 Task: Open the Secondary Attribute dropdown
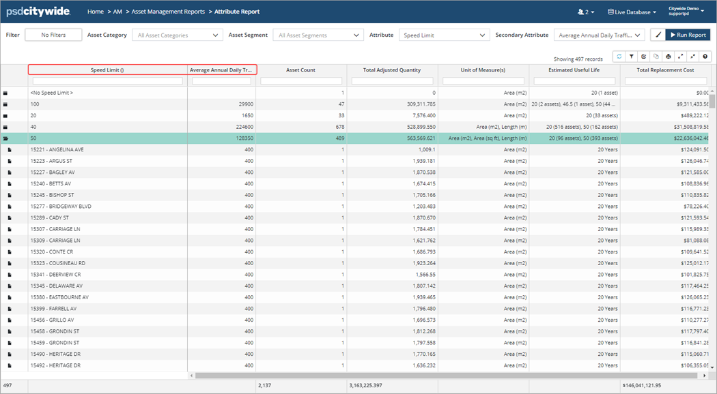click(600, 35)
